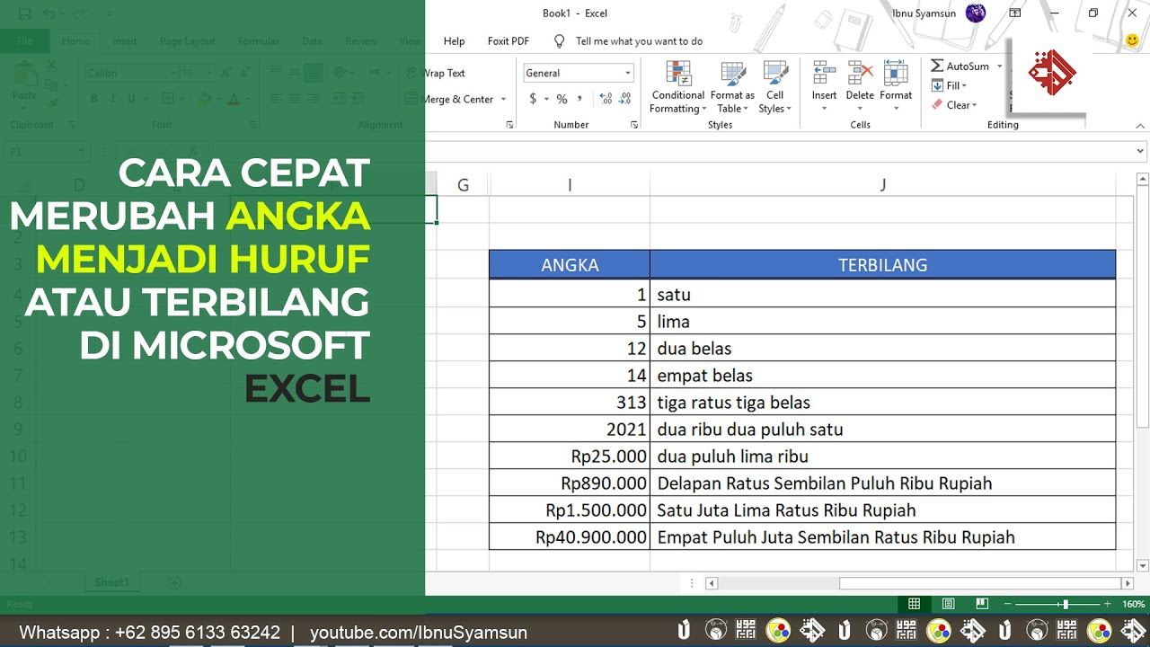
Task: Apply Comma Style formatting
Action: click(x=579, y=99)
